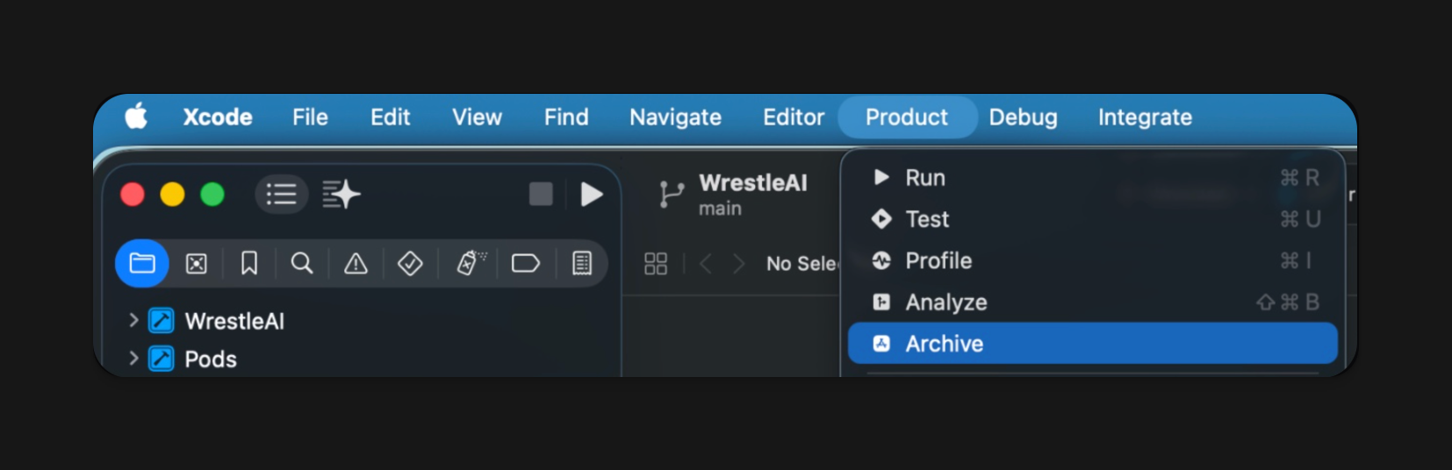Click the Pods project icon
The width and height of the screenshot is (1452, 470).
click(161, 359)
